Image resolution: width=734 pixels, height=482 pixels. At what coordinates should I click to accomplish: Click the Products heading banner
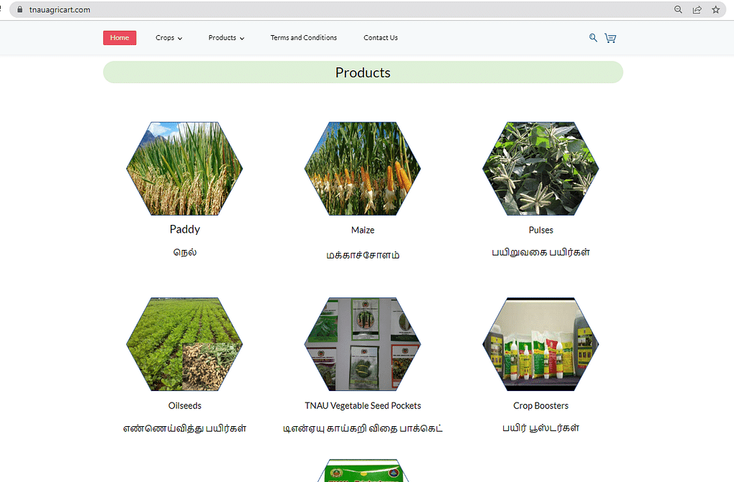(363, 72)
